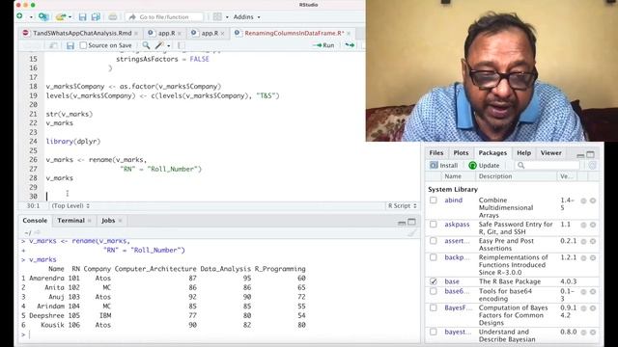Image resolution: width=618 pixels, height=347 pixels.
Task: Open the askpass package link
Action: (x=457, y=225)
